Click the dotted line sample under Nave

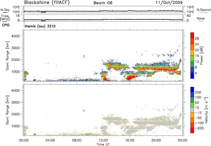tap(201, 21)
